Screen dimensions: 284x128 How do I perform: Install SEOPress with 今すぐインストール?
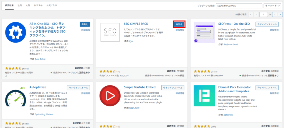click(x=267, y=24)
